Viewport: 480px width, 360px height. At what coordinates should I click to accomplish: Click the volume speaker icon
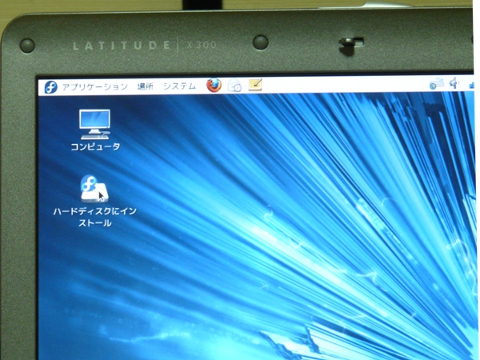pos(454,82)
